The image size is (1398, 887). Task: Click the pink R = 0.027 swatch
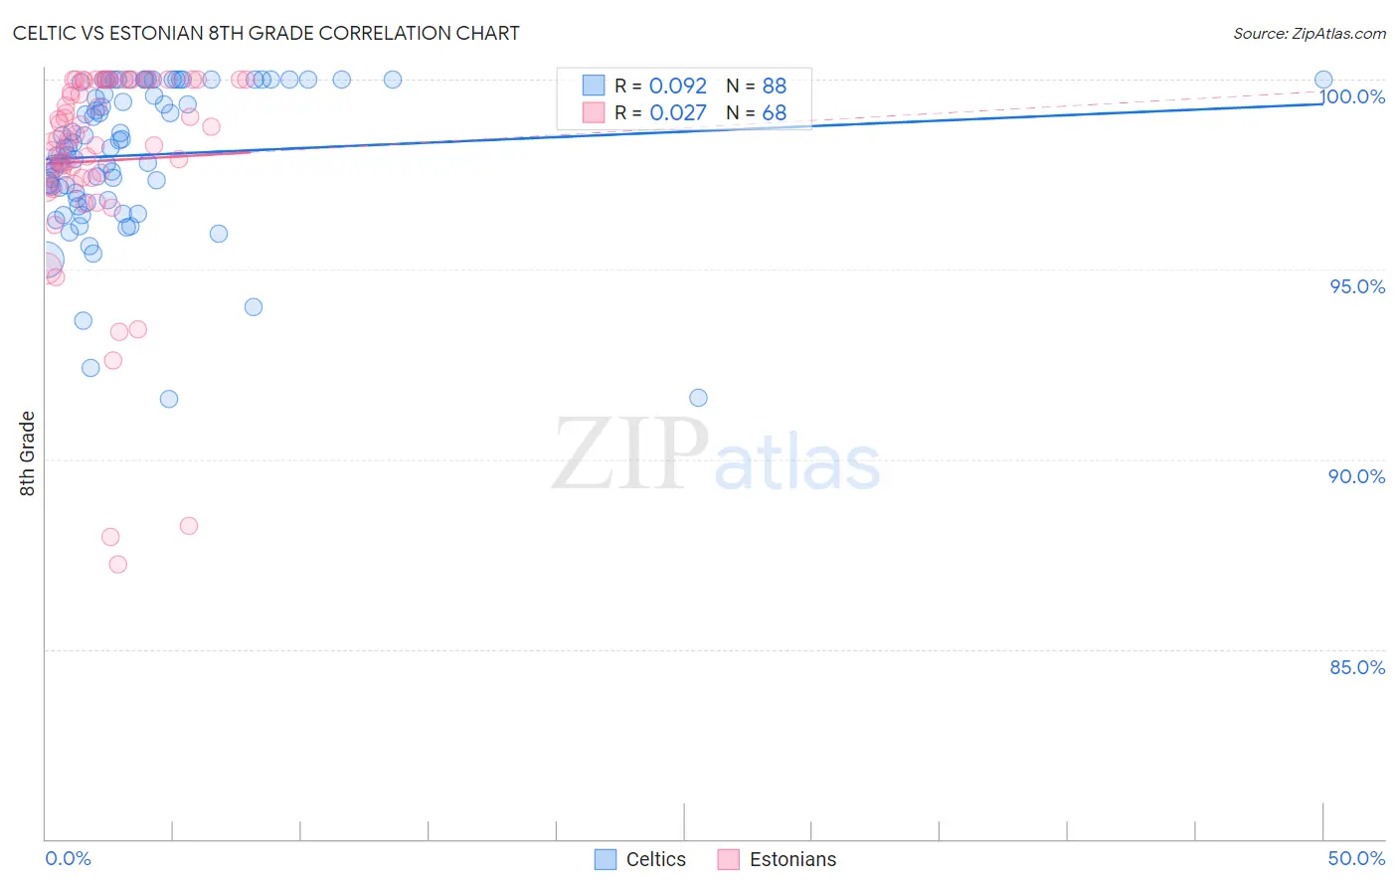click(x=594, y=112)
